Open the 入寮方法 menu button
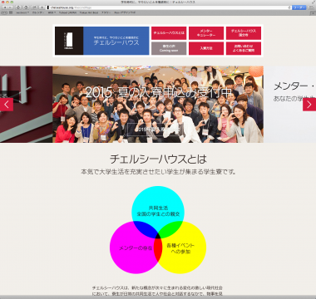 click(206, 48)
